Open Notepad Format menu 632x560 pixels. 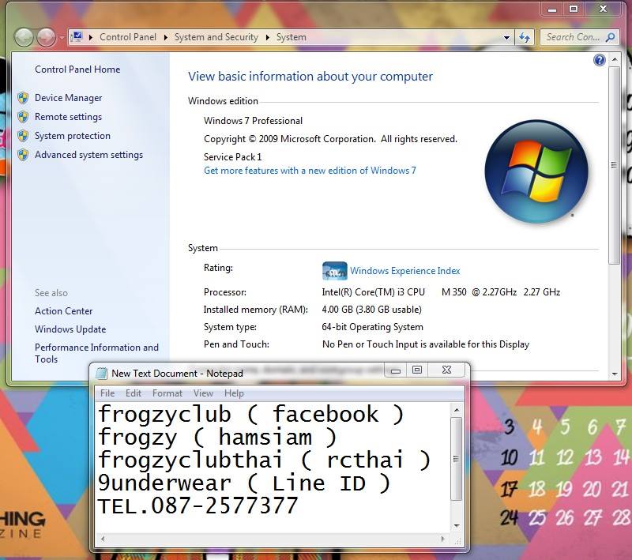[167, 393]
